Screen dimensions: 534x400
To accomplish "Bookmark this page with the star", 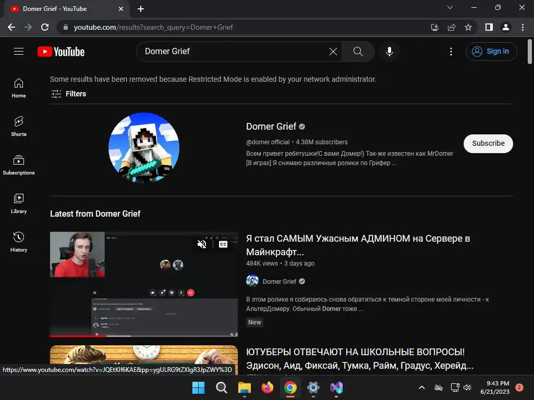I will tap(468, 27).
